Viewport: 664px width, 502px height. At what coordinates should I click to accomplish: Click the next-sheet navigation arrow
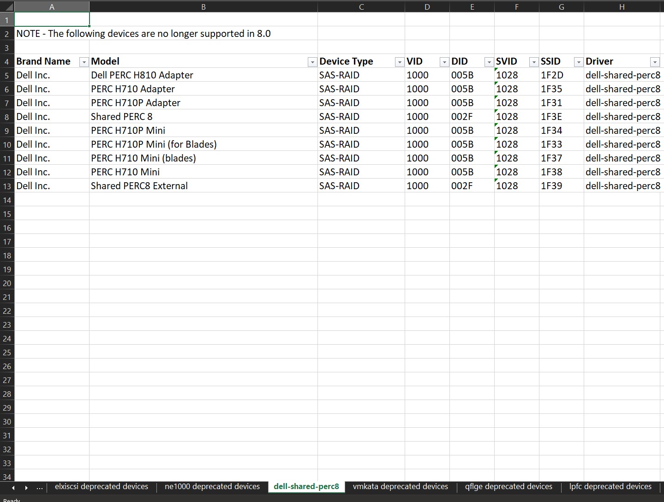point(26,487)
